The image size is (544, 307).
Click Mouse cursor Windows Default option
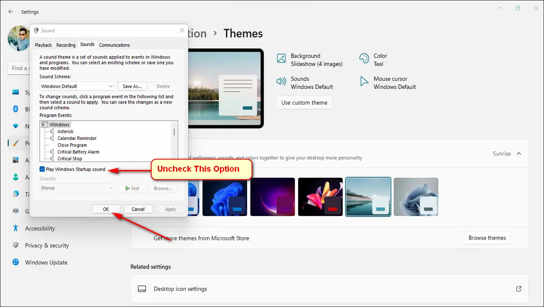(x=388, y=82)
